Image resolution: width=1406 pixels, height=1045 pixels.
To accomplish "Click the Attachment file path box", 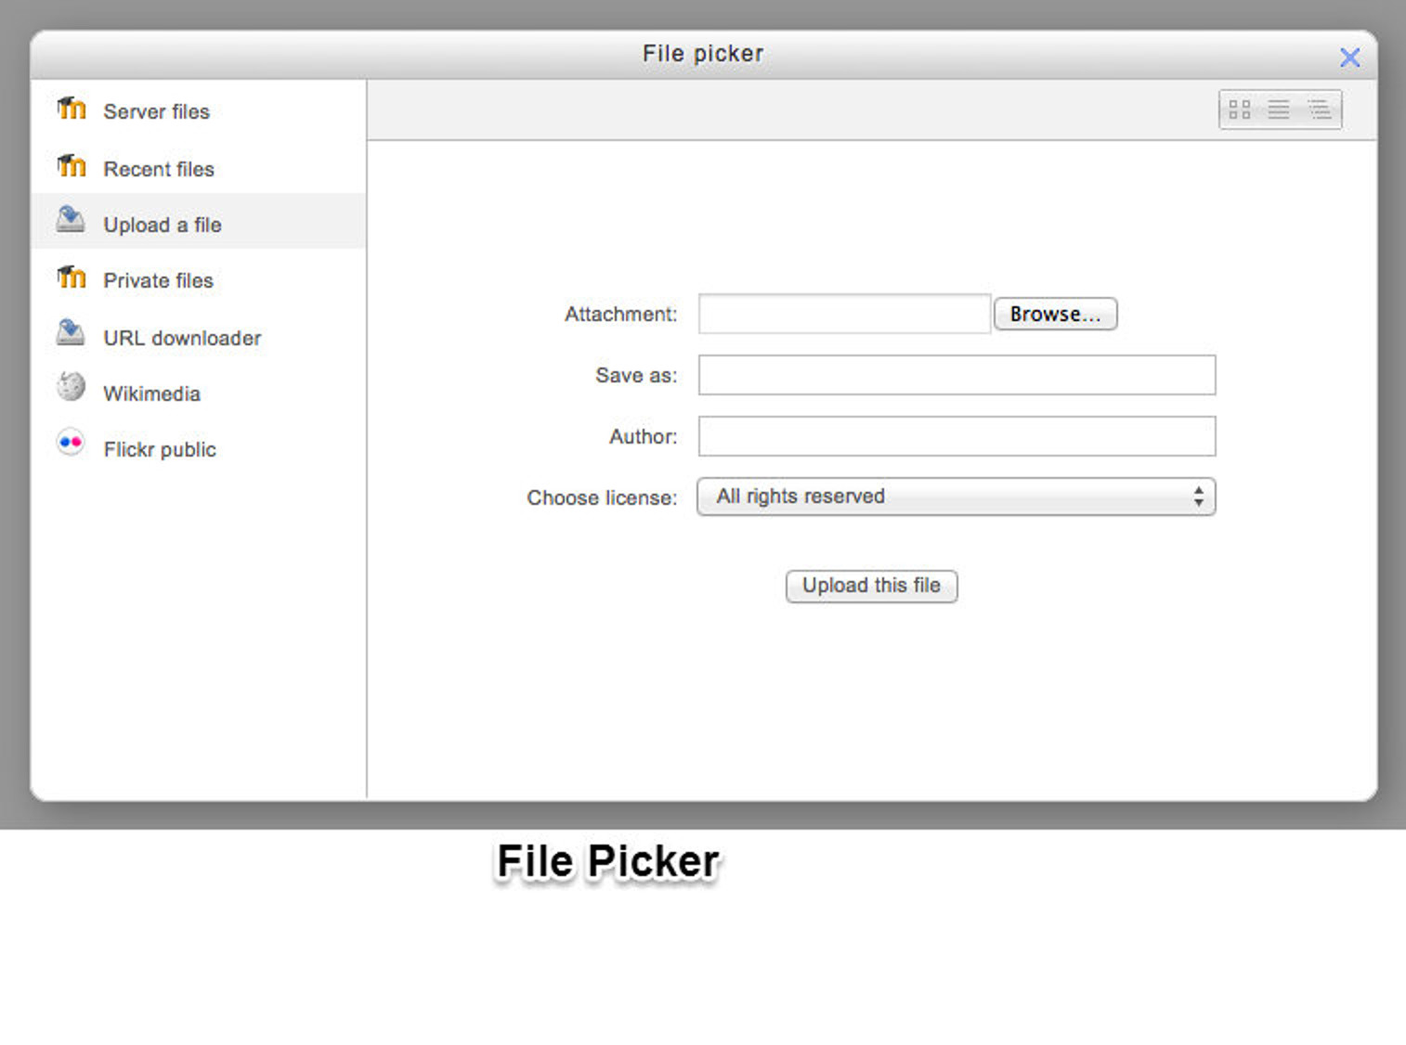I will click(843, 314).
